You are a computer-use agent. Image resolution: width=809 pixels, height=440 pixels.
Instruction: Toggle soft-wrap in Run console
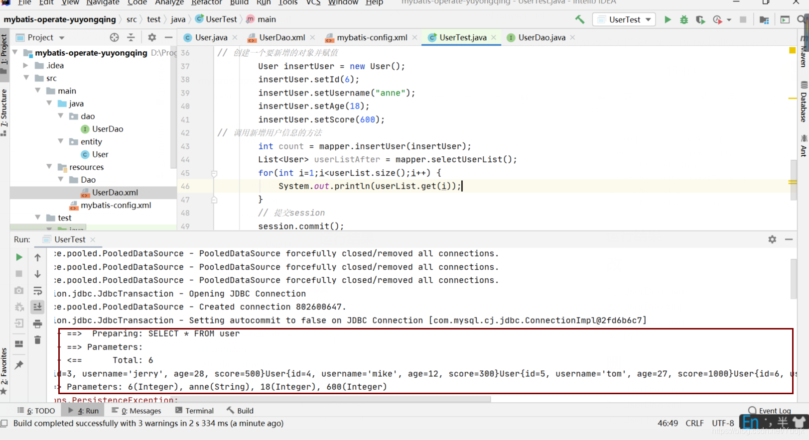click(x=37, y=291)
